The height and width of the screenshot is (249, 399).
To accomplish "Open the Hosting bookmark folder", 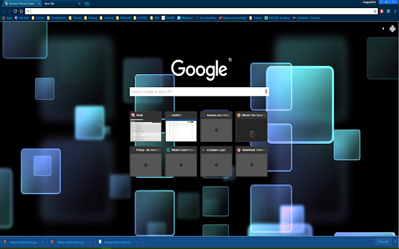I will pyautogui.click(x=90, y=18).
